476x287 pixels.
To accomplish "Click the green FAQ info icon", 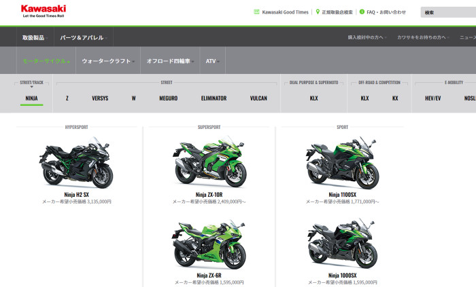I will pyautogui.click(x=362, y=12).
